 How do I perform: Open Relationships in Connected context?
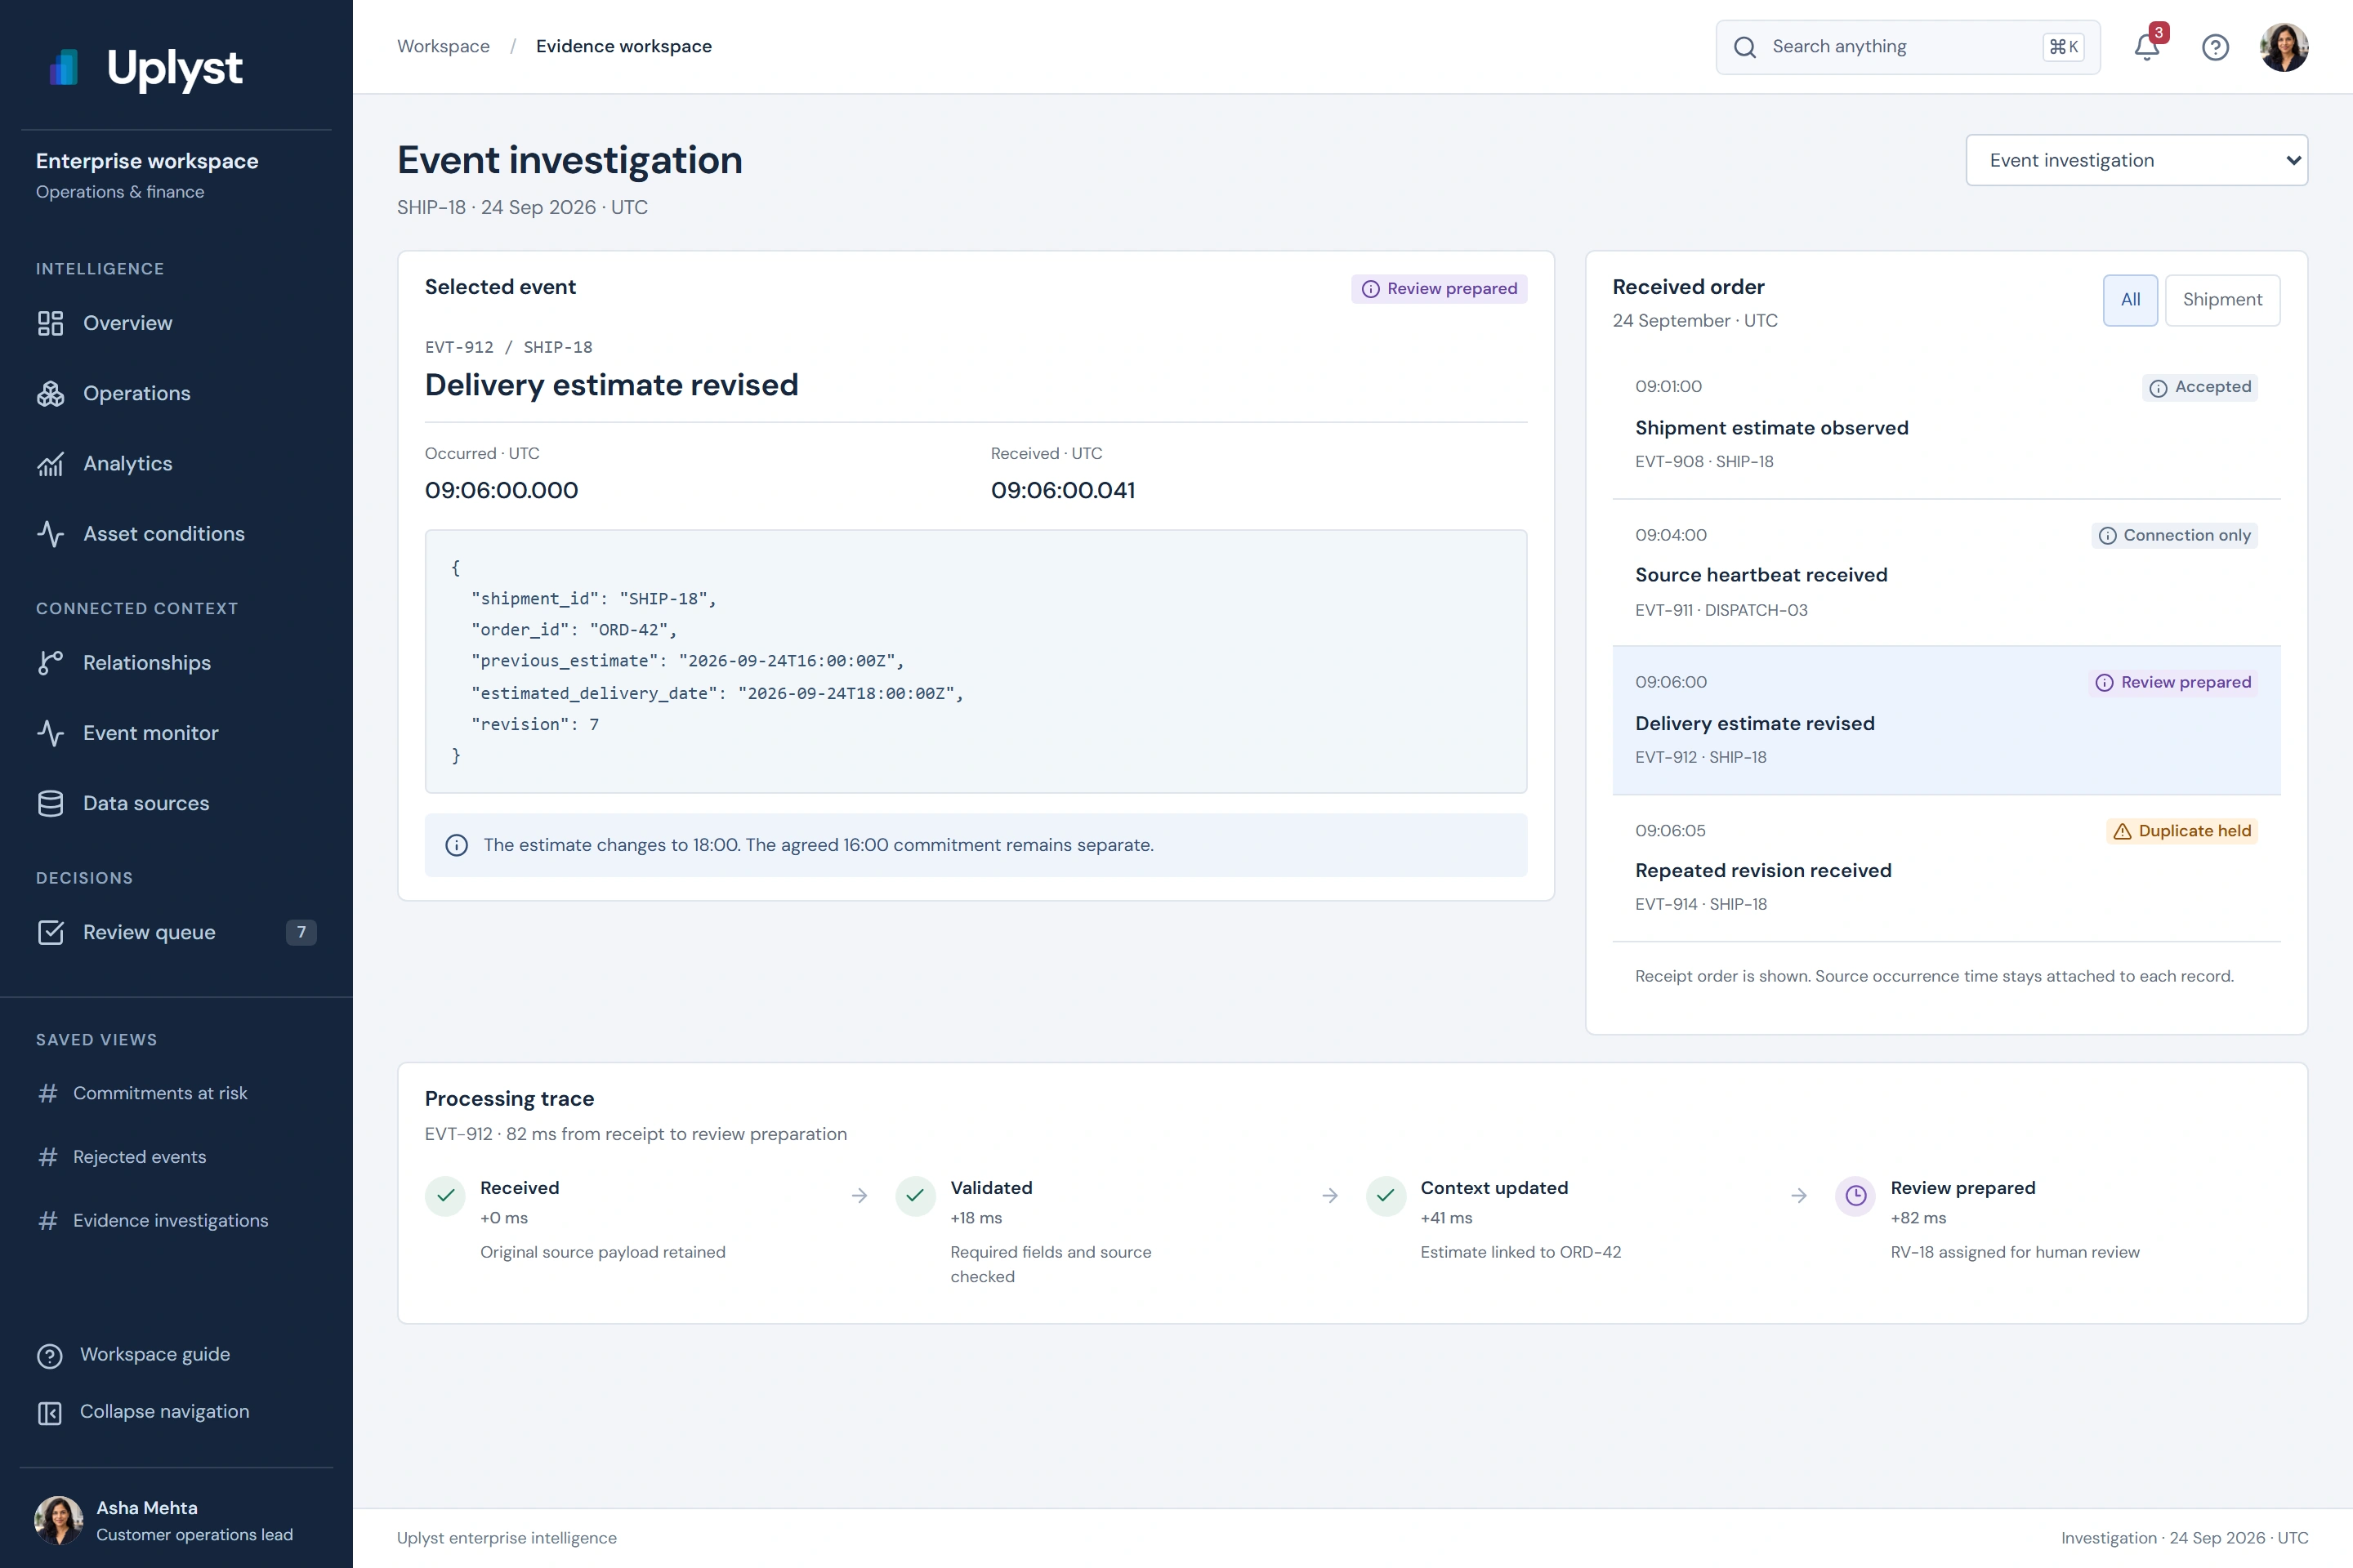click(x=176, y=662)
